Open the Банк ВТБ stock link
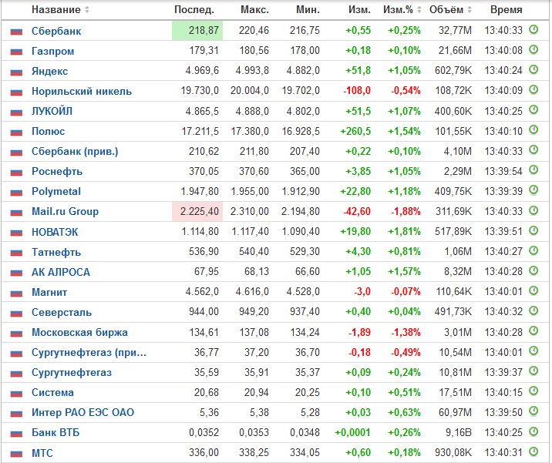This screenshot has height=463, width=552. (56, 432)
